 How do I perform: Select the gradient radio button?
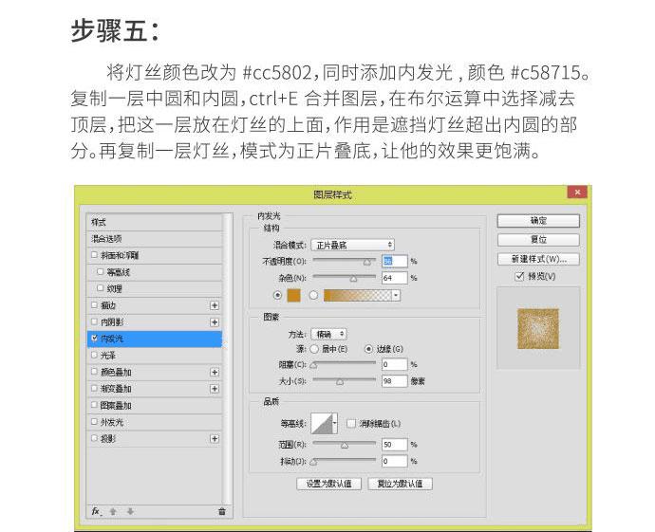point(313,296)
